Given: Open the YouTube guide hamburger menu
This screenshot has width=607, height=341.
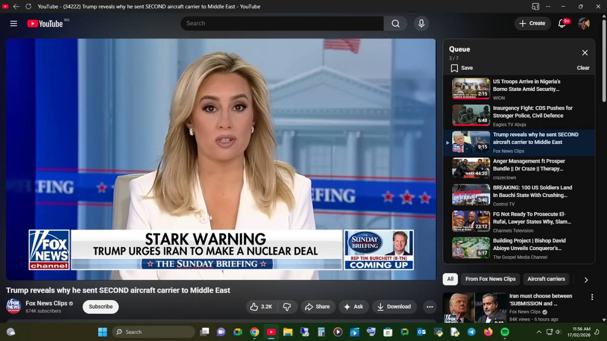Looking at the screenshot, I should (14, 23).
